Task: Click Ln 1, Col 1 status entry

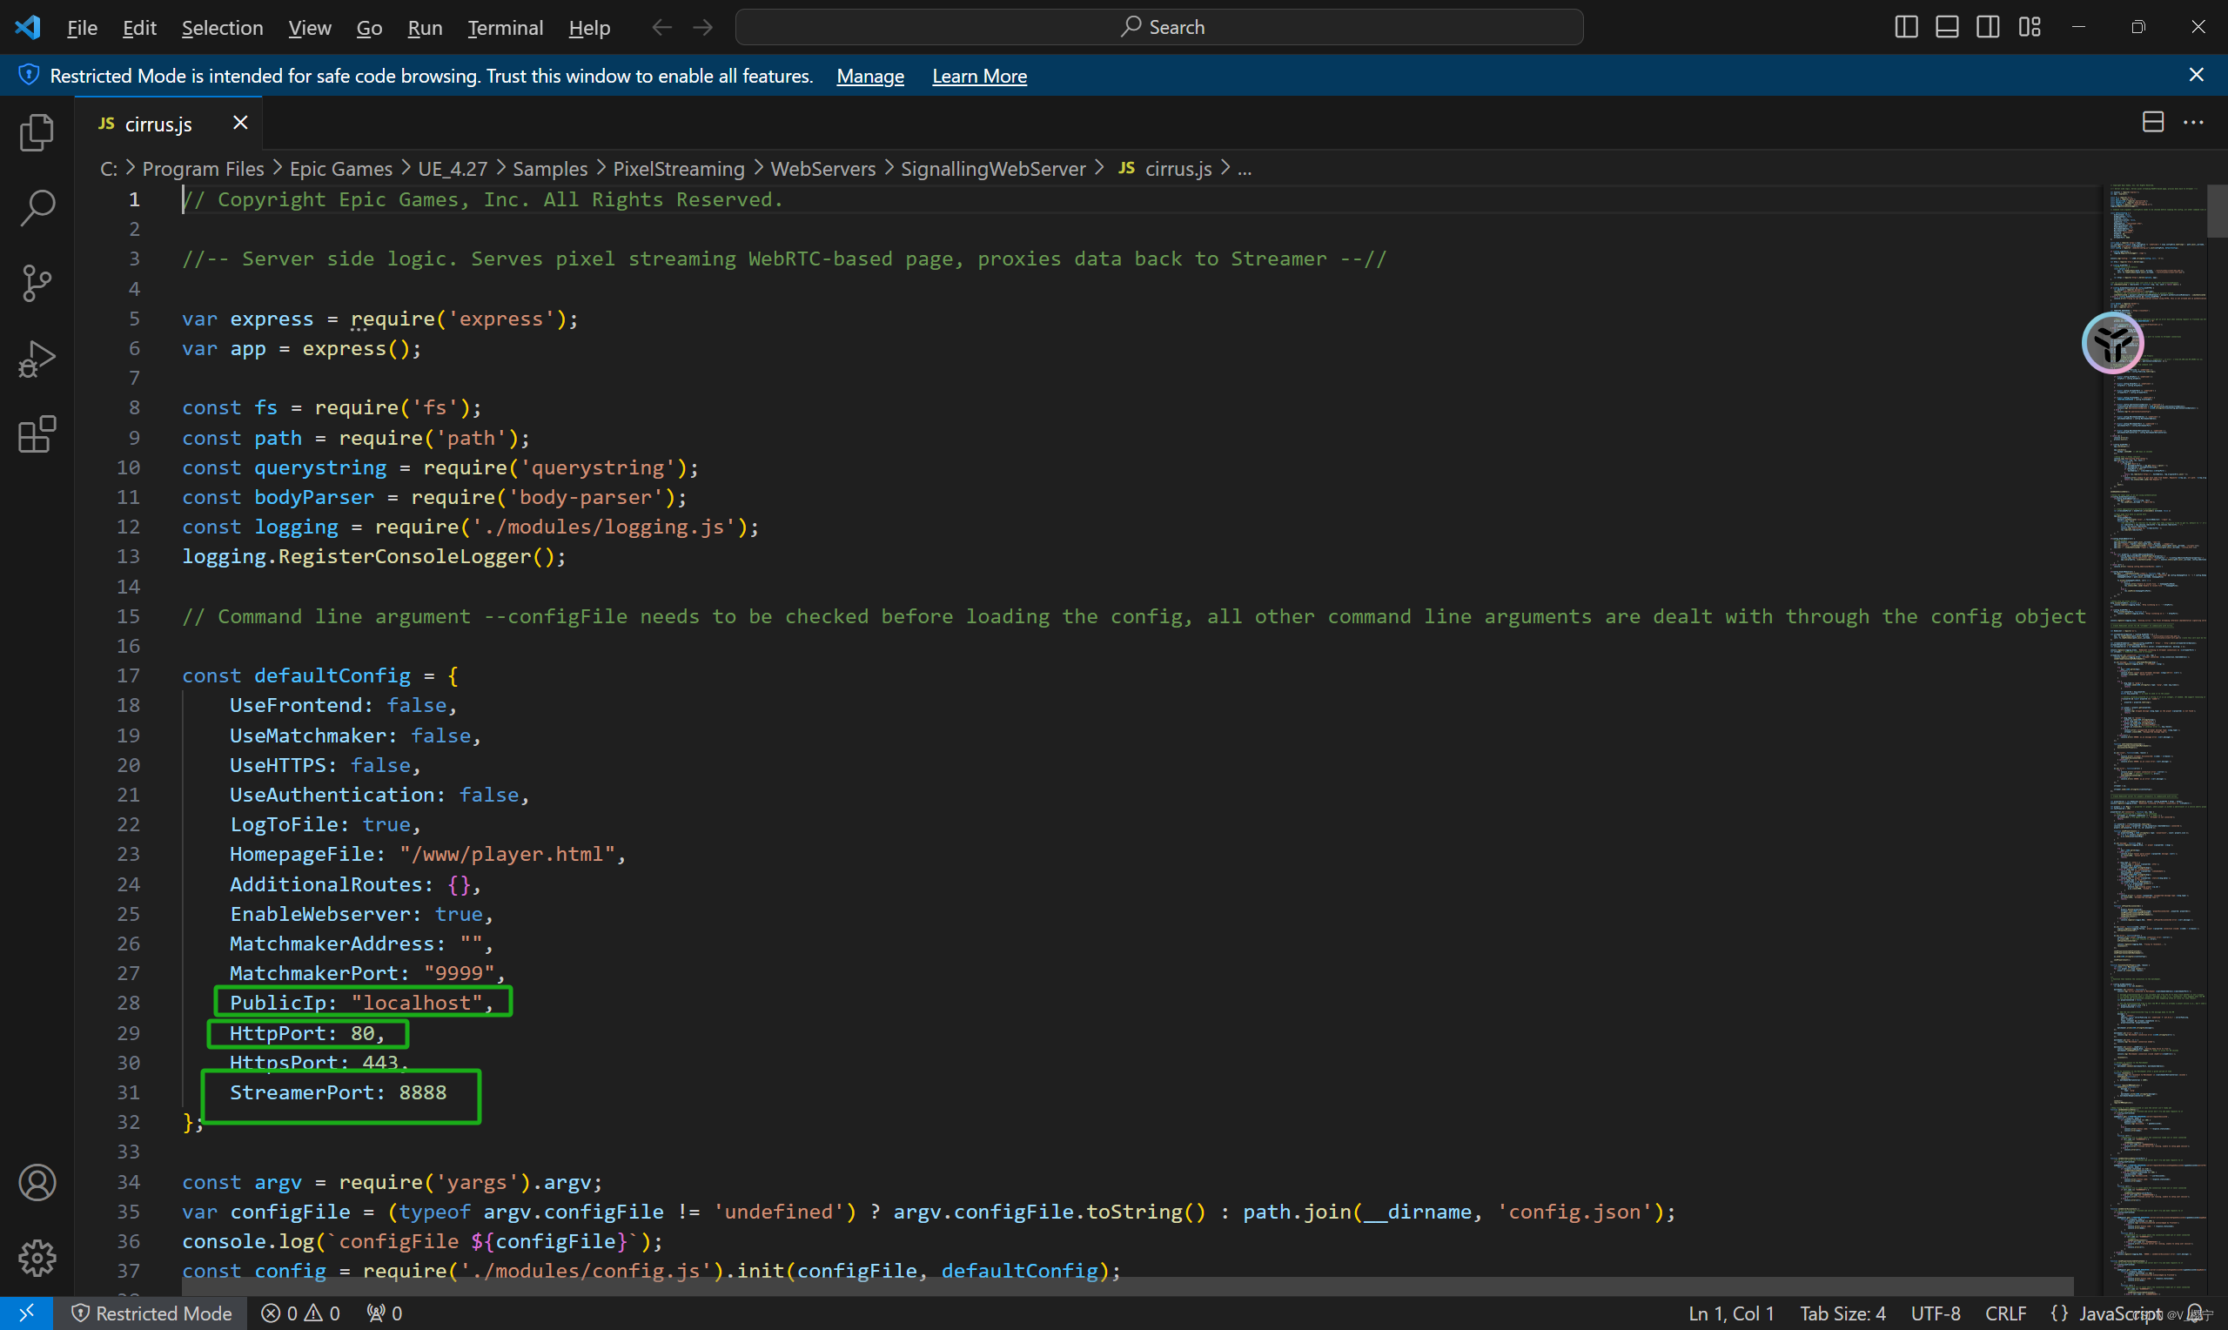Action: click(x=1731, y=1313)
